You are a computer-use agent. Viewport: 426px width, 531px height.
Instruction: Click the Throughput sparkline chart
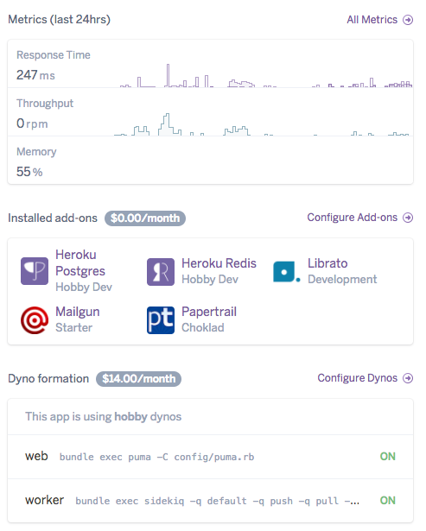pyautogui.click(x=262, y=124)
